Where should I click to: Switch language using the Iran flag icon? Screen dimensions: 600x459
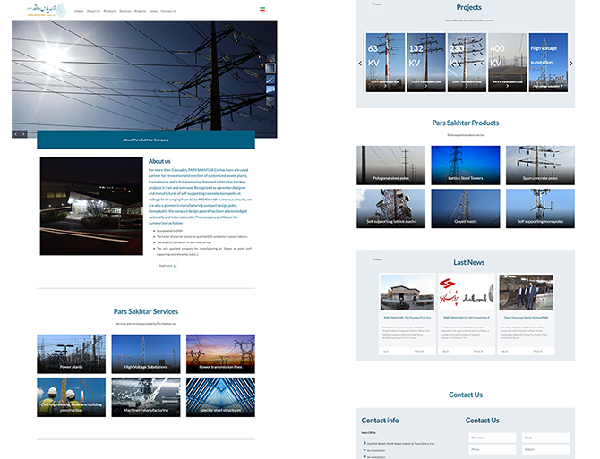pos(262,9)
